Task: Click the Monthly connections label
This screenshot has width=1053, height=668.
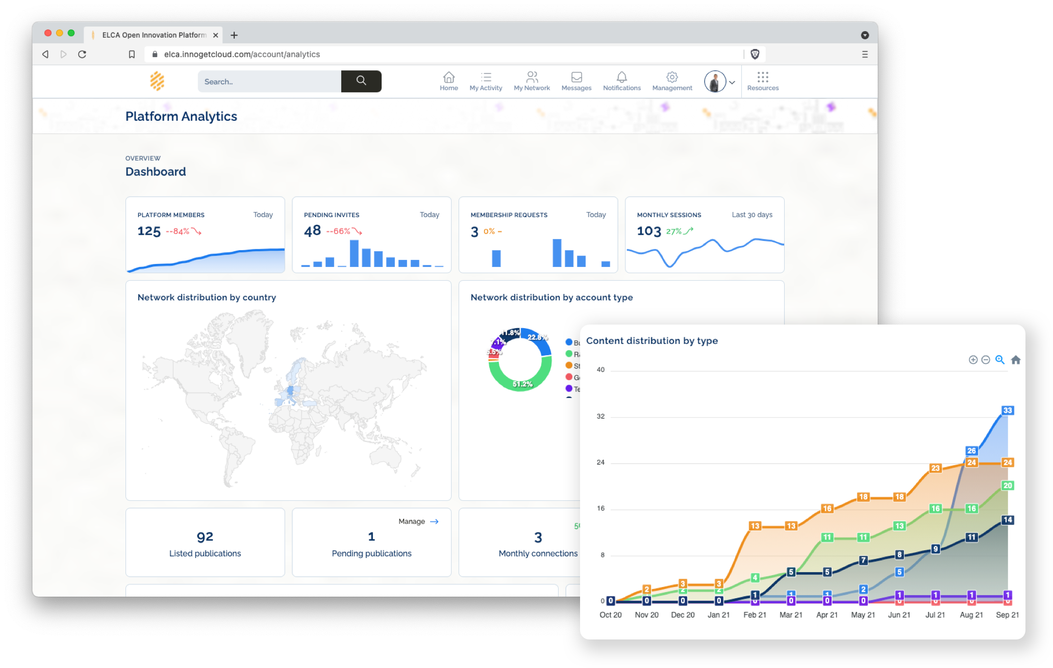Action: click(x=538, y=553)
